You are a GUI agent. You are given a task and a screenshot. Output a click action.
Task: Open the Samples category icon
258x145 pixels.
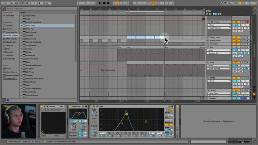[x=4, y=52]
